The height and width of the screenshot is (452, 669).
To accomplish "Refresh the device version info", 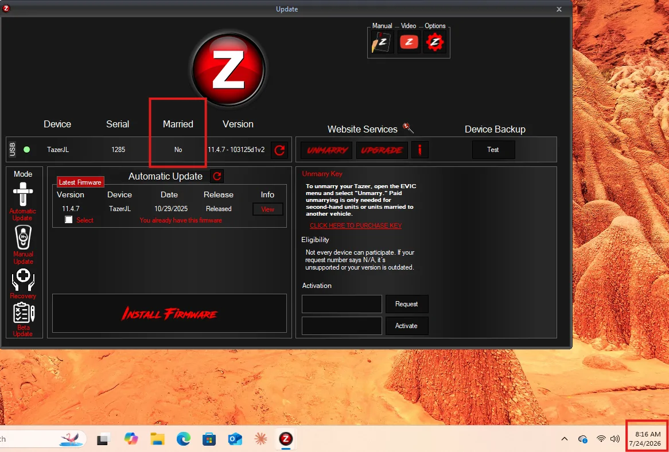I will (x=279, y=150).
